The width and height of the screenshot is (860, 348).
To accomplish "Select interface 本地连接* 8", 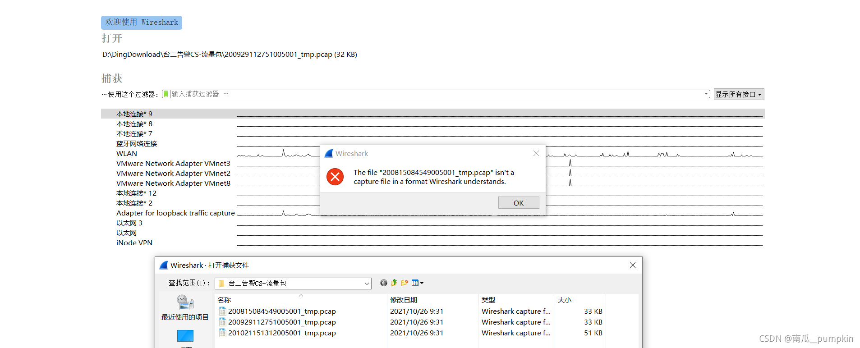I will pyautogui.click(x=134, y=124).
